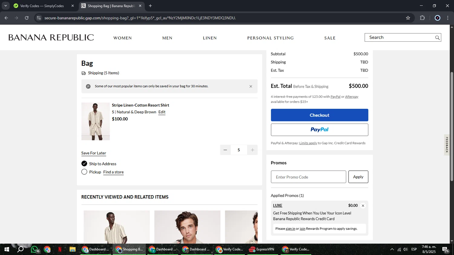Click the page vertical scrollbar
This screenshot has width=454, height=255.
click(452, 126)
